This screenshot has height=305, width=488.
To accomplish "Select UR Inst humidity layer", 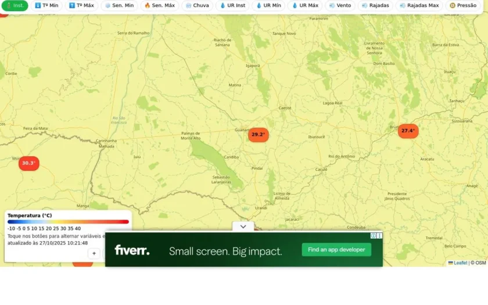I will 232,5.
